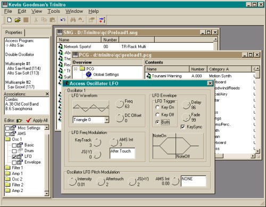Click the PCG folder icon in Overview
266x207 pixels.
pos(82,68)
